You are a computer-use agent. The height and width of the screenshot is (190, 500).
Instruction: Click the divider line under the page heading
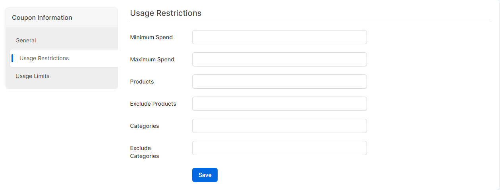click(x=311, y=22)
